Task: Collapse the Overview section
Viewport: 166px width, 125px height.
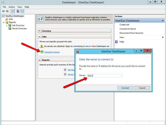Action: 40,31
